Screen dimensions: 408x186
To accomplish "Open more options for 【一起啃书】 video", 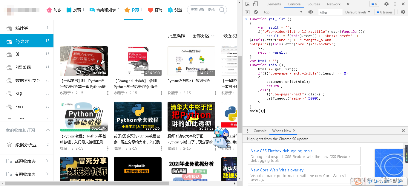I will 108,93.
